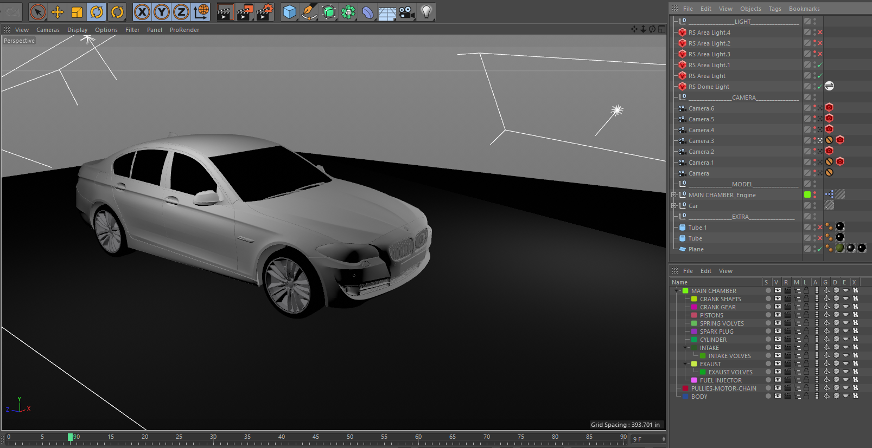
Task: Click the viewport orbit navigation icon
Action: (x=652, y=29)
